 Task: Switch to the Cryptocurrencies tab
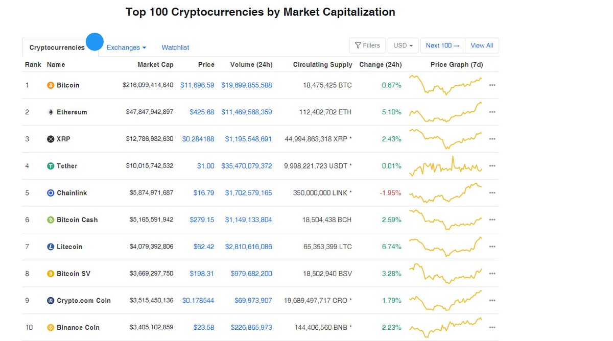point(57,47)
